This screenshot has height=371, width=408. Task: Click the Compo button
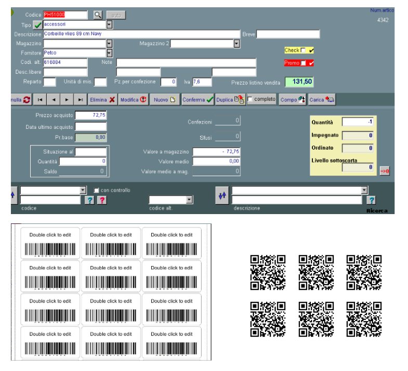(293, 100)
